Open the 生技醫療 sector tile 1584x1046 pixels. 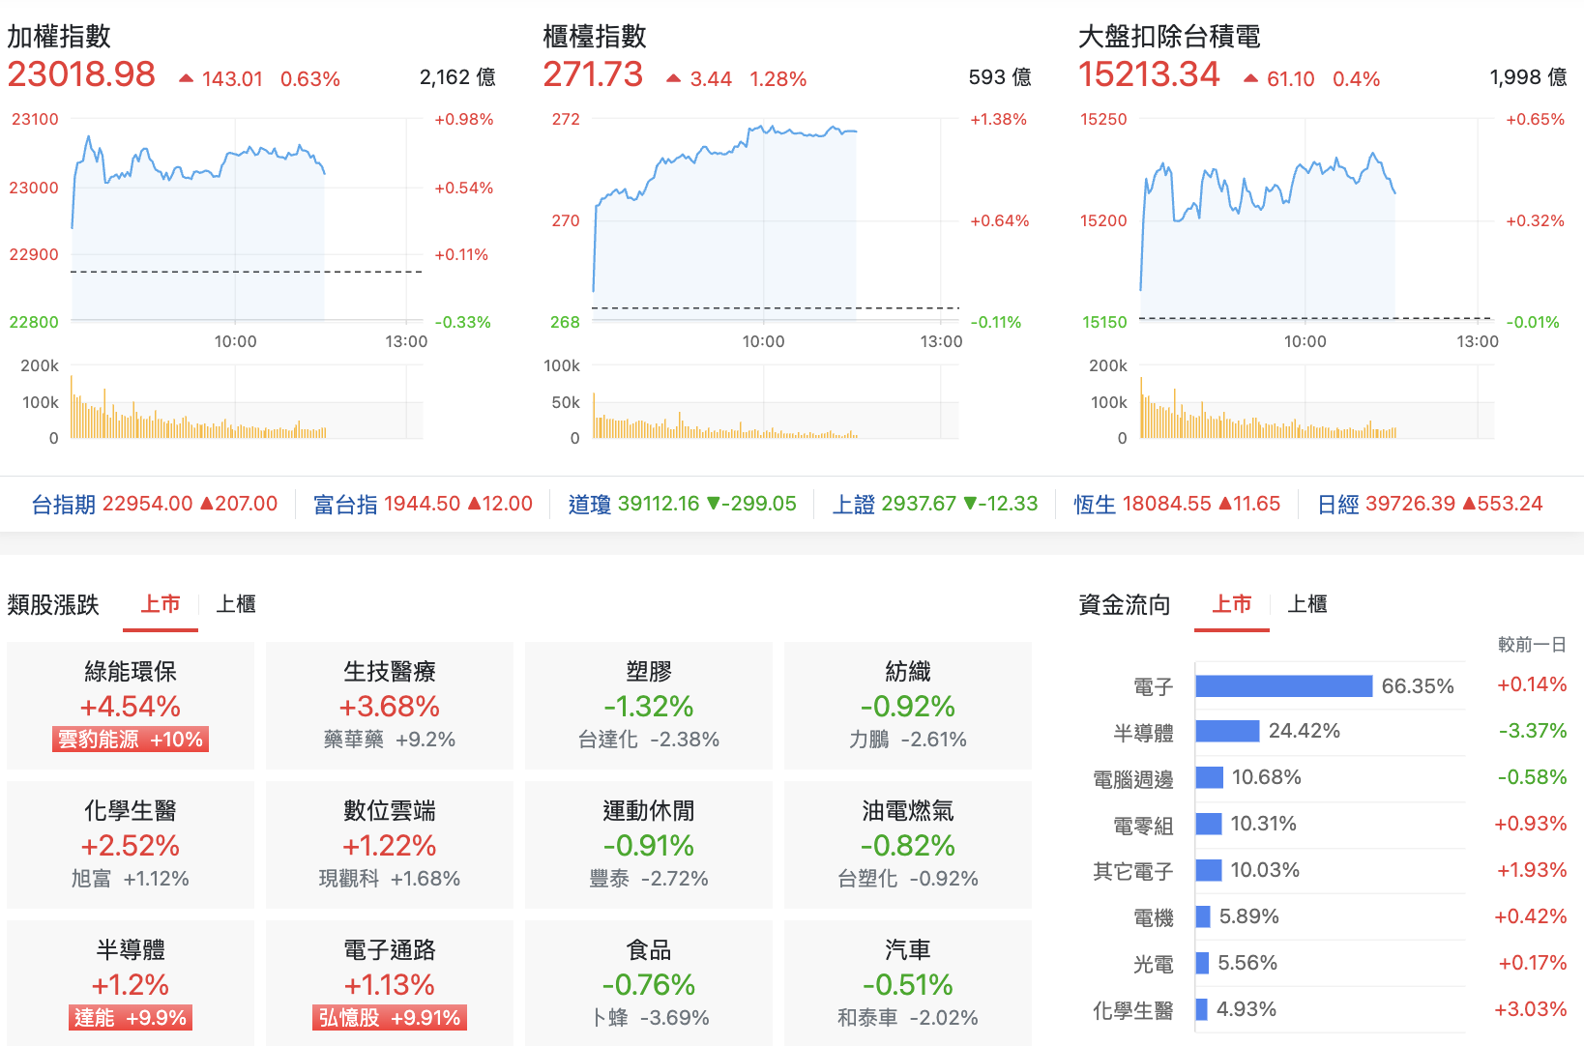click(x=390, y=706)
